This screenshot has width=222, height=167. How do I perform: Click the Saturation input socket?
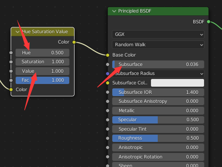(11, 62)
